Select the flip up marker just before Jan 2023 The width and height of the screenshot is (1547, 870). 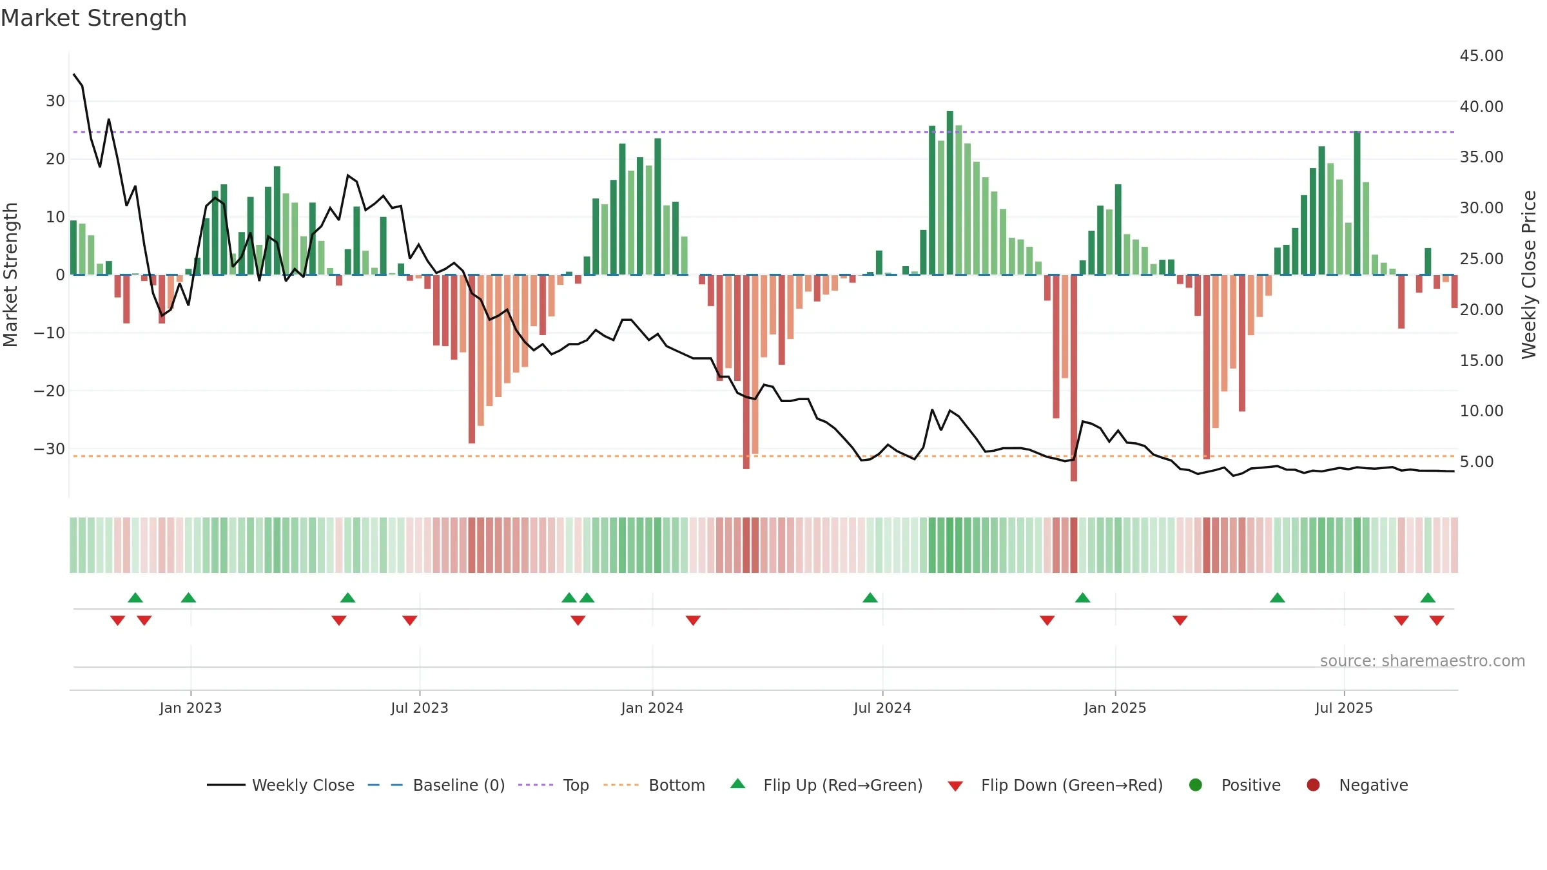pyautogui.click(x=188, y=597)
